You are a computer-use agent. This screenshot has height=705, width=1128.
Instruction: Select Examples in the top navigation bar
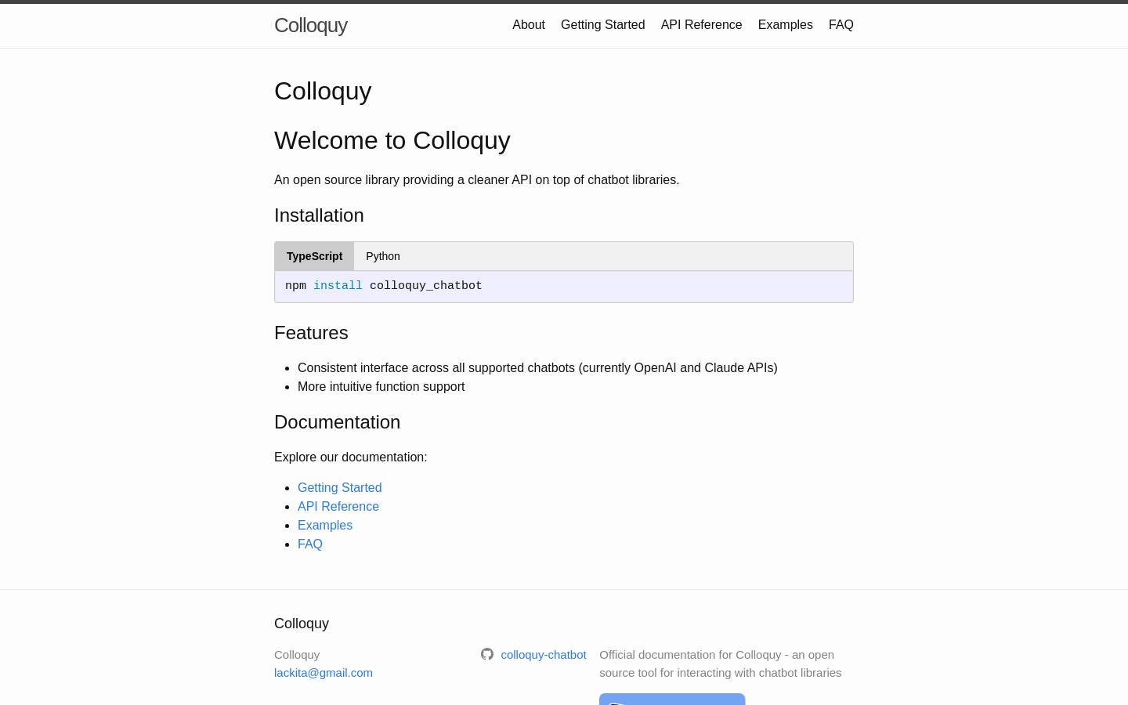[786, 25]
